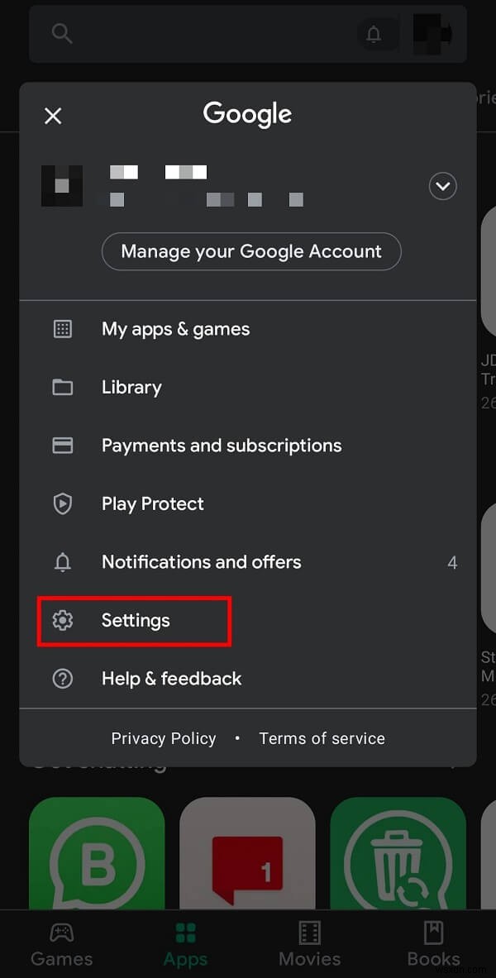Viewport: 496px width, 978px height.
Task: Open Play Protect
Action: point(152,503)
